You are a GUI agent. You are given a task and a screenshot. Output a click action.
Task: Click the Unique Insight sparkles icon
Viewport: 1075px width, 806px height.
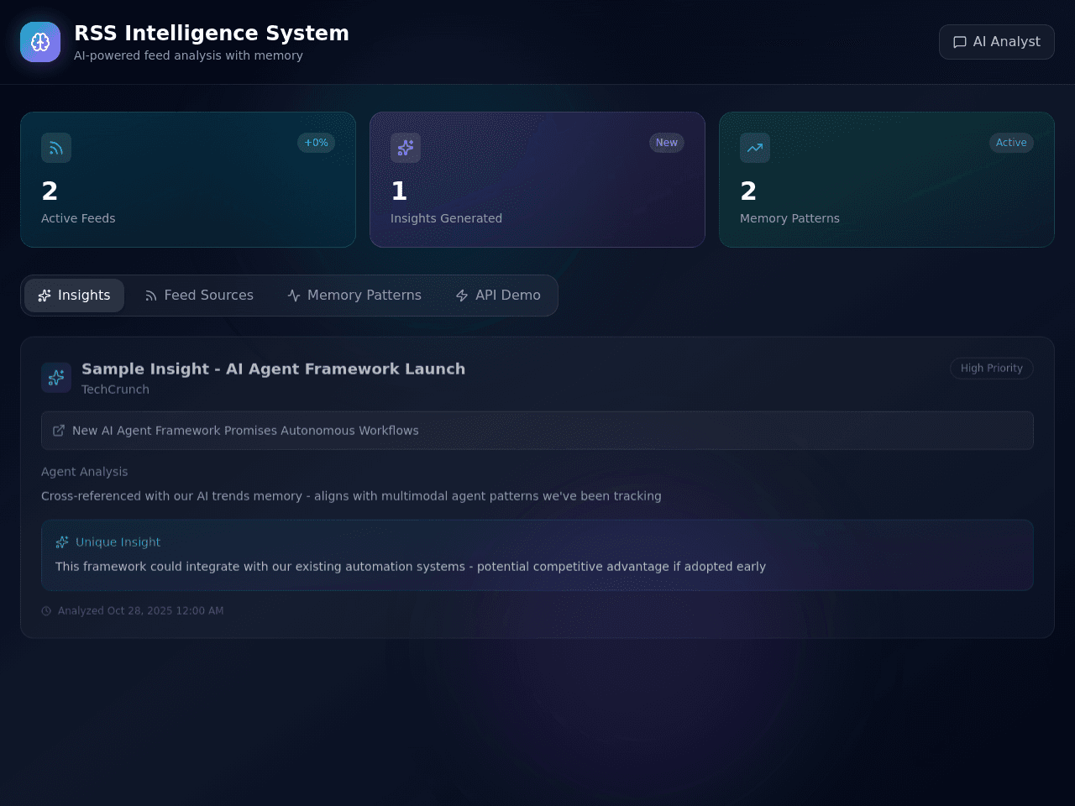tap(62, 542)
